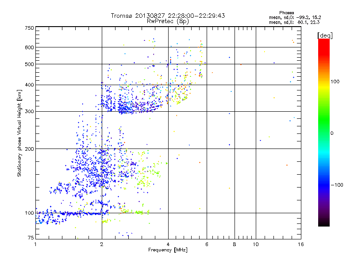Click the "2" frequency tick label
Image resolution: width=354 pixels, height=266 pixels.
pos(102,244)
